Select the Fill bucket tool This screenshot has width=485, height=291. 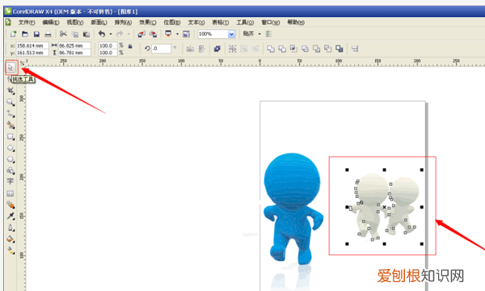11,239
